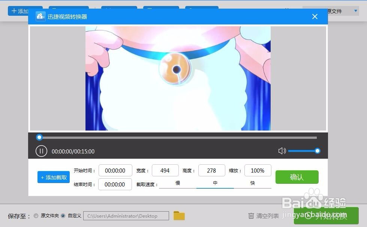Confirm with the green 确认 button
The image size is (367, 227).
click(x=297, y=177)
